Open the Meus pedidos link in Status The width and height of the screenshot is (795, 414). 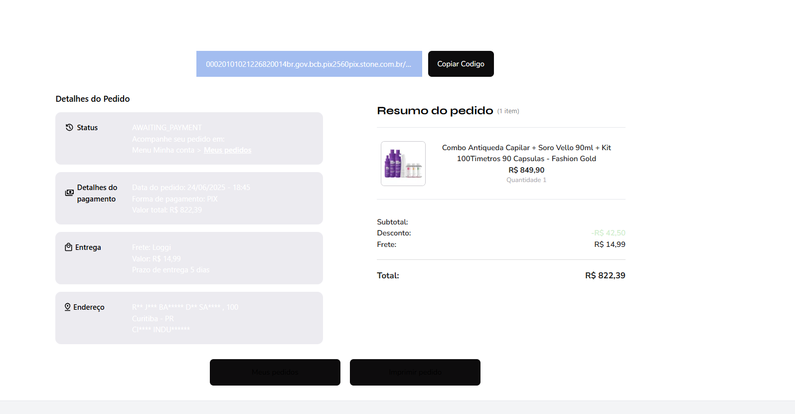tap(227, 150)
